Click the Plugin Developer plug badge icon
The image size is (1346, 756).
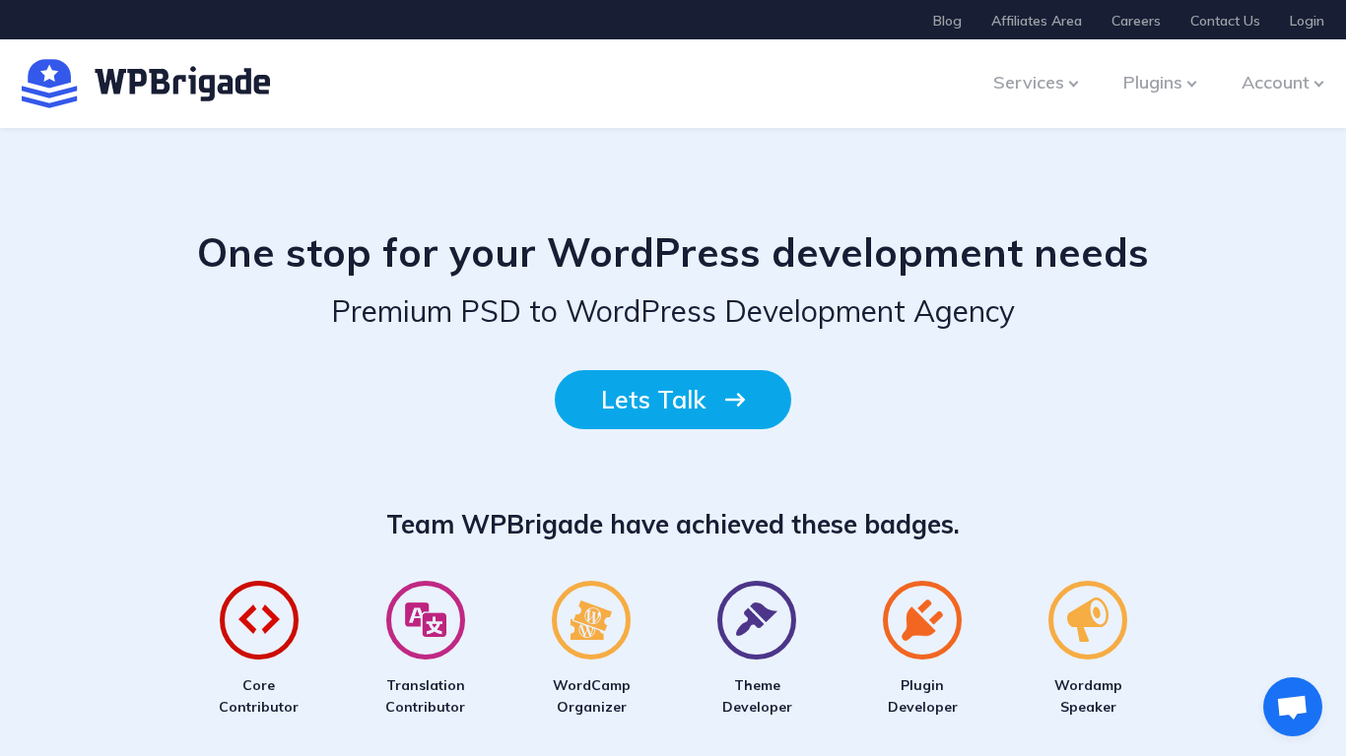(922, 620)
